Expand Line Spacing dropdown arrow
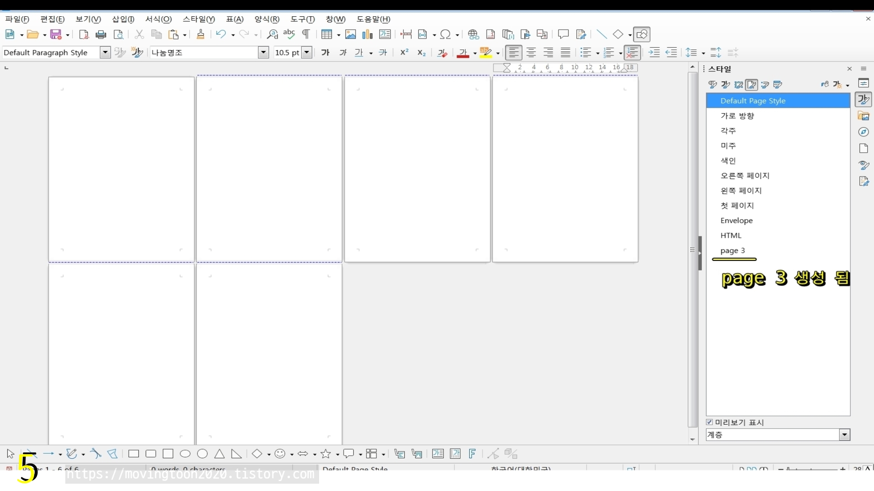This screenshot has height=491, width=874. pyautogui.click(x=703, y=53)
